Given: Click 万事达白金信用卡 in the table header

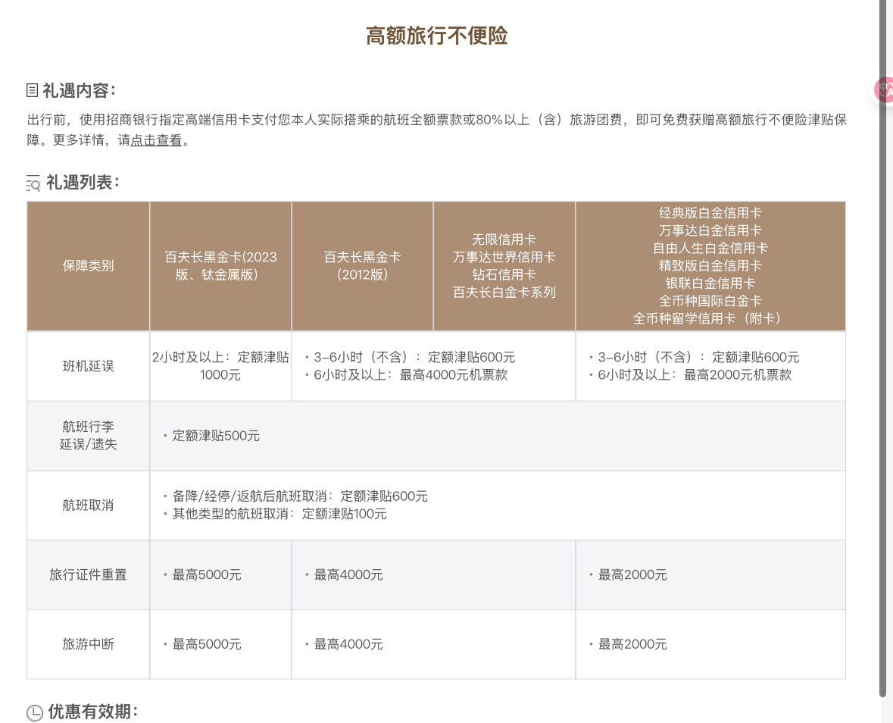Looking at the screenshot, I should (710, 230).
